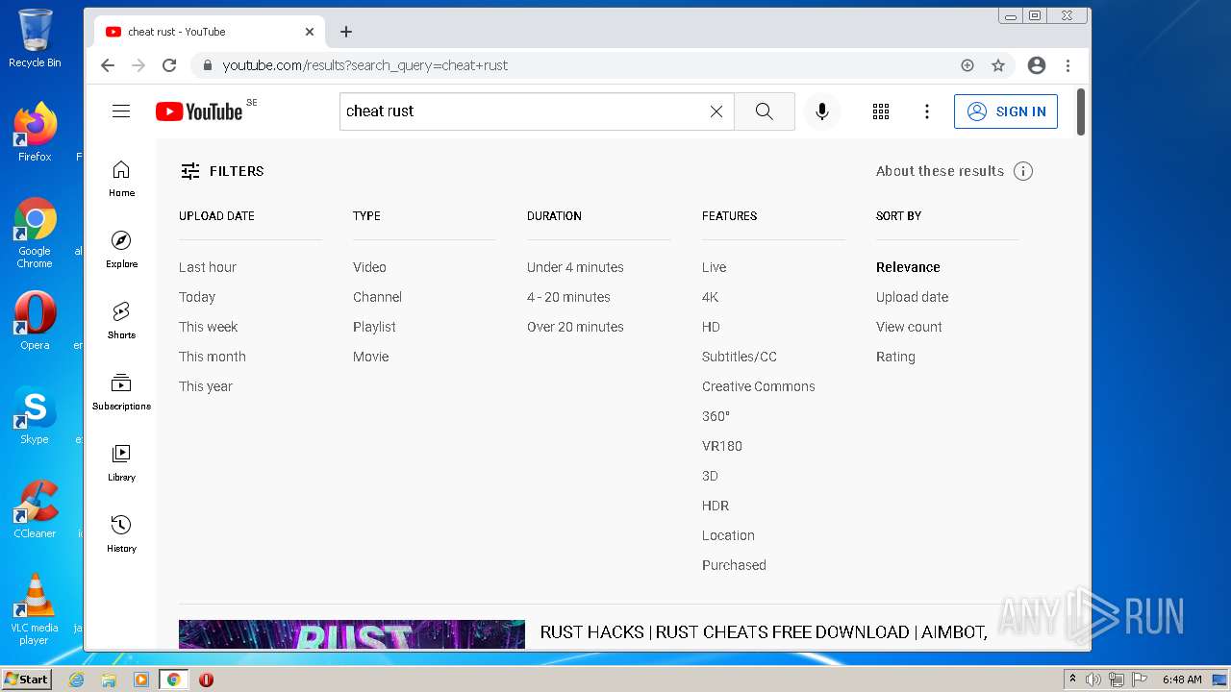Open the Home sidebar item
This screenshot has width=1231, height=692.
tap(121, 179)
